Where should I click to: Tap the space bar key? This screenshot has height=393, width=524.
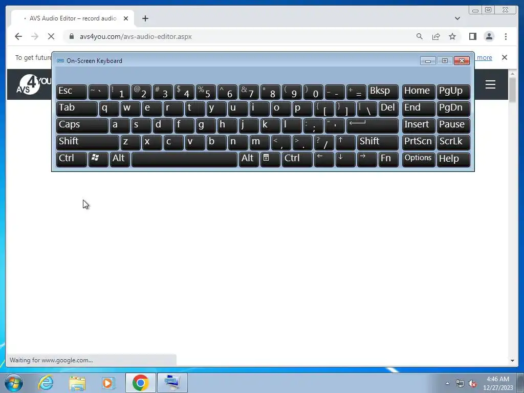(x=184, y=159)
